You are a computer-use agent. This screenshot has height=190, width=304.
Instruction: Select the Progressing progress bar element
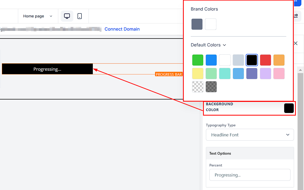click(x=47, y=69)
